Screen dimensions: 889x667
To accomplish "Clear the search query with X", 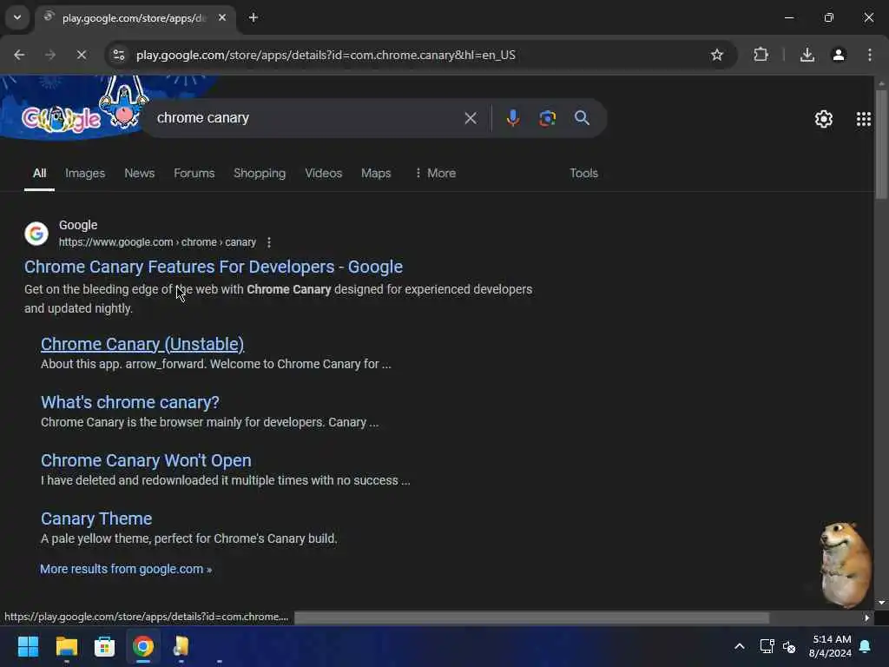I will (470, 118).
